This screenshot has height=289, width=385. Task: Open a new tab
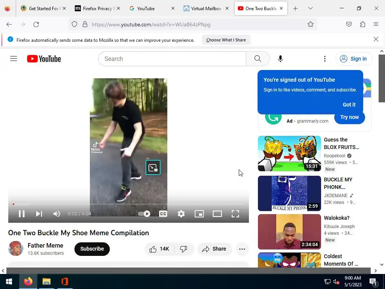tap(296, 9)
